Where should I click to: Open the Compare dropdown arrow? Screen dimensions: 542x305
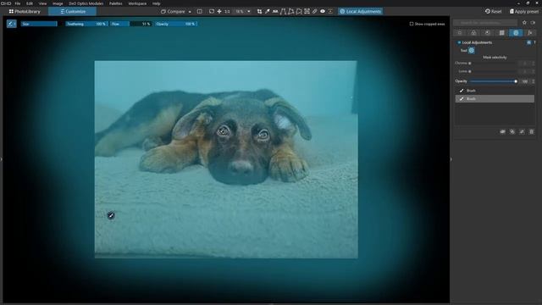coord(190,12)
